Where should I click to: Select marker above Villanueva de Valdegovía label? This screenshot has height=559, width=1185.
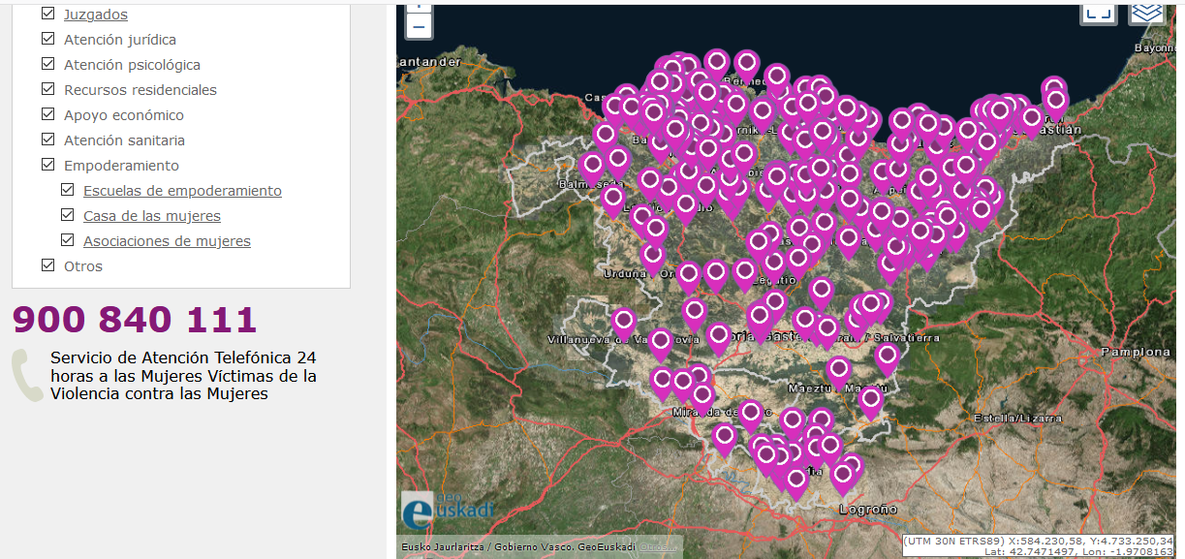[x=624, y=321]
